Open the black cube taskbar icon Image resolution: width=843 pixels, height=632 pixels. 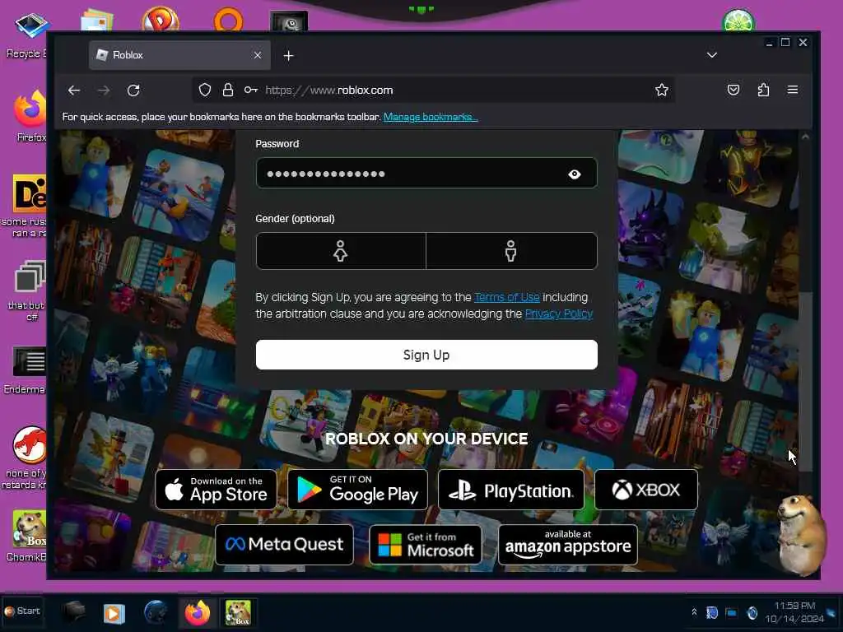(x=73, y=611)
